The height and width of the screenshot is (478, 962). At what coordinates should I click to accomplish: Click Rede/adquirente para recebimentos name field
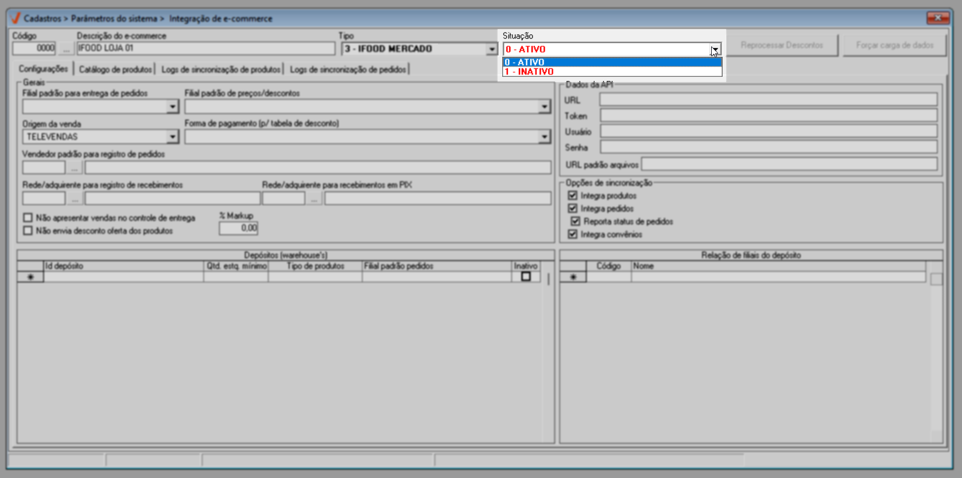tap(172, 199)
